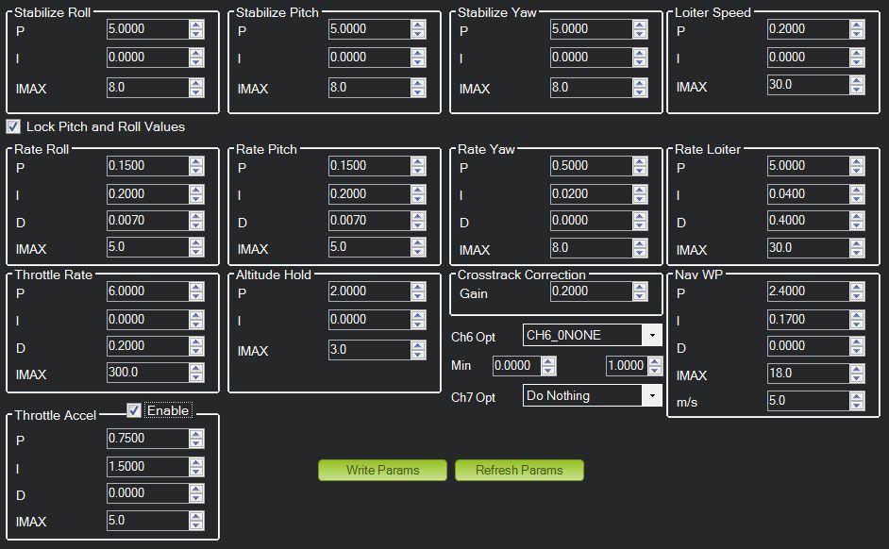Viewport: 889px width, 549px height.
Task: Click the Refresh Params button
Action: pos(519,471)
